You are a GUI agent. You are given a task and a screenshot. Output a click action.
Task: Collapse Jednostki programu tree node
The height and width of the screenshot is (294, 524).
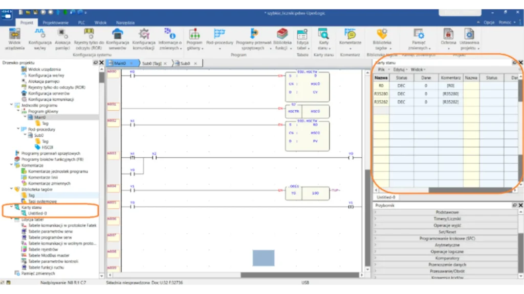(12, 105)
